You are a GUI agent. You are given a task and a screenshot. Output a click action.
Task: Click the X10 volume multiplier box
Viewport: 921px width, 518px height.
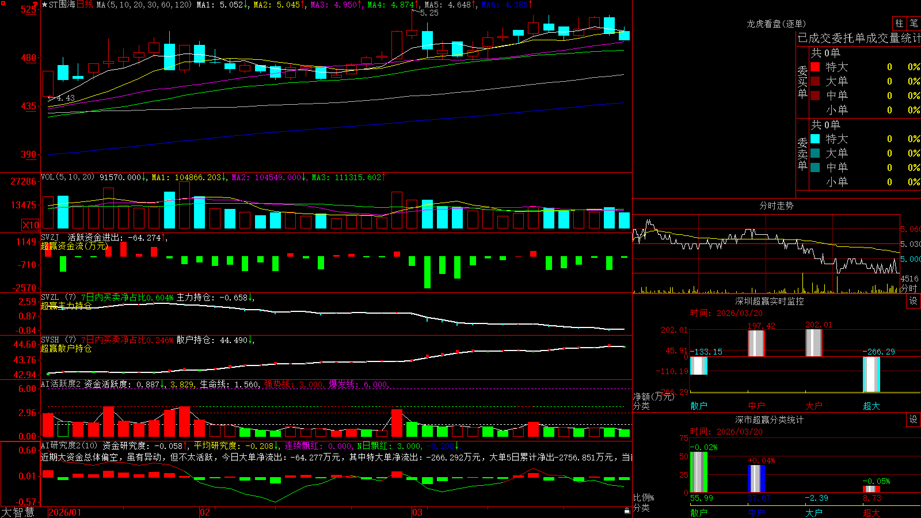[x=31, y=225]
